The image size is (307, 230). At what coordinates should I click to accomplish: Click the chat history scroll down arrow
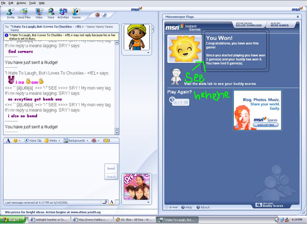tap(117, 133)
